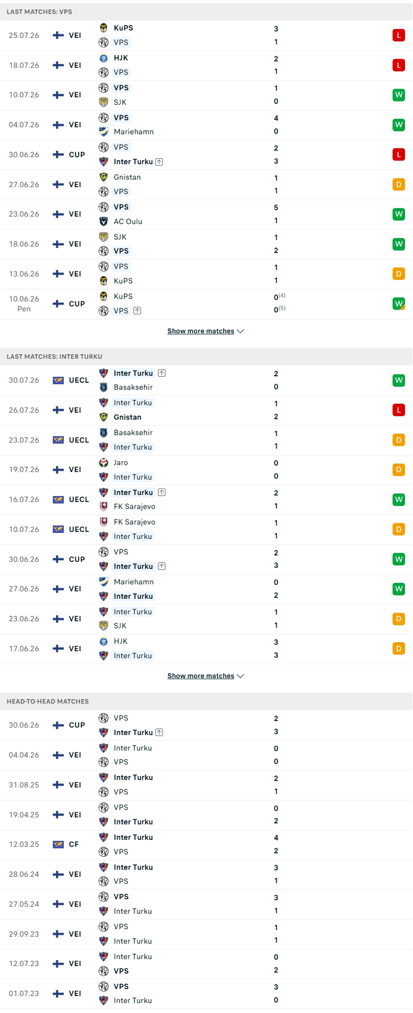Click the Finland flag in the 29.09.23 row
The height and width of the screenshot is (1013, 413).
tap(58, 934)
